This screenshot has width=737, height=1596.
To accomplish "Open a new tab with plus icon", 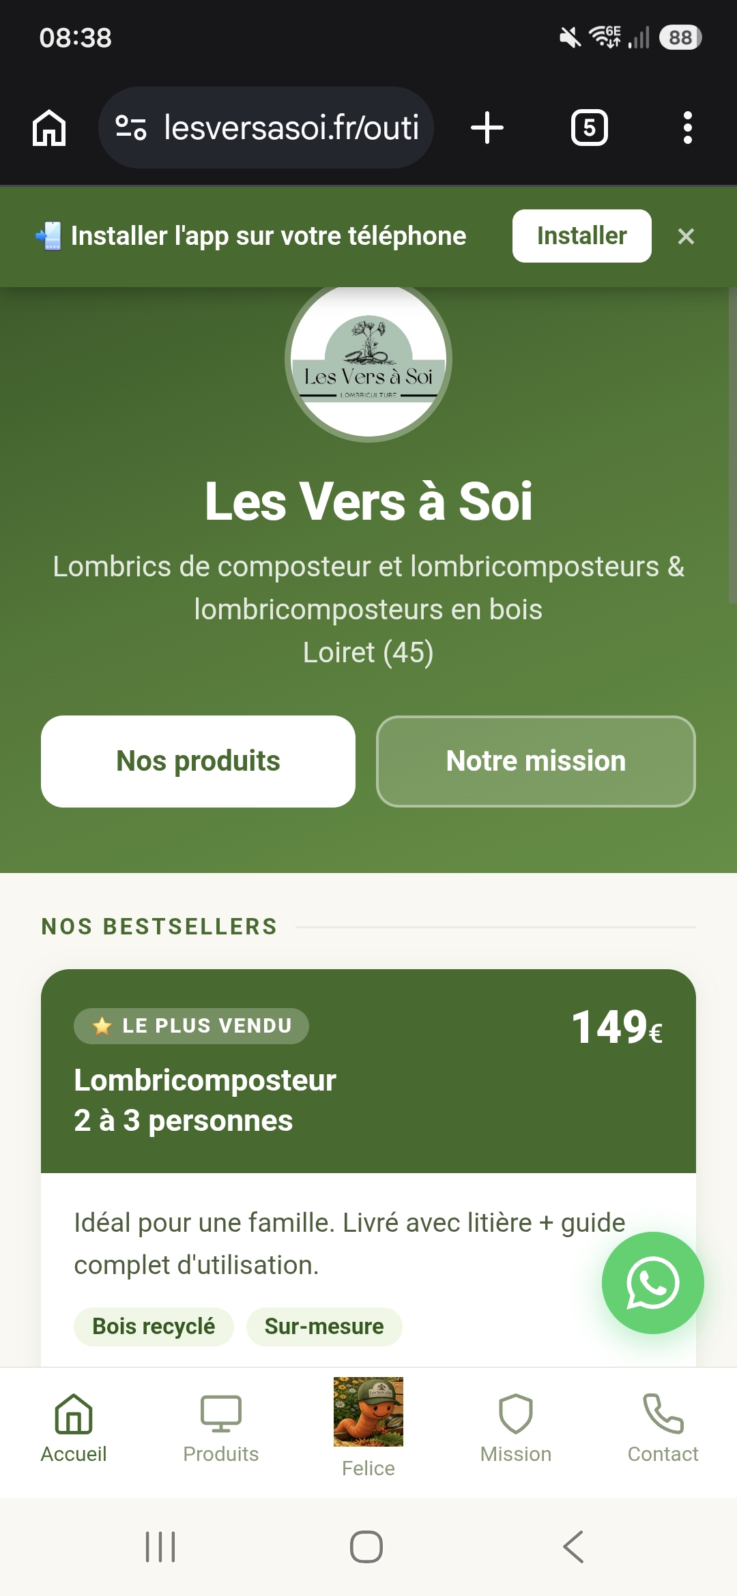I will [x=487, y=128].
